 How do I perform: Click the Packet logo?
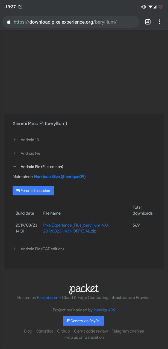(x=84, y=289)
